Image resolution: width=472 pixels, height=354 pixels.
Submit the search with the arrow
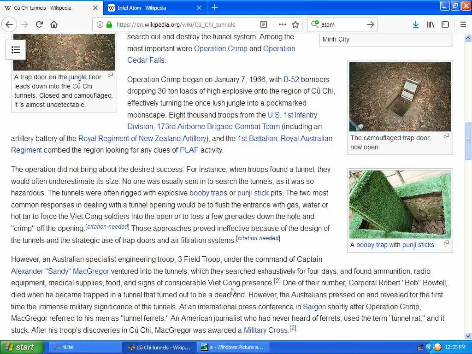(x=371, y=25)
